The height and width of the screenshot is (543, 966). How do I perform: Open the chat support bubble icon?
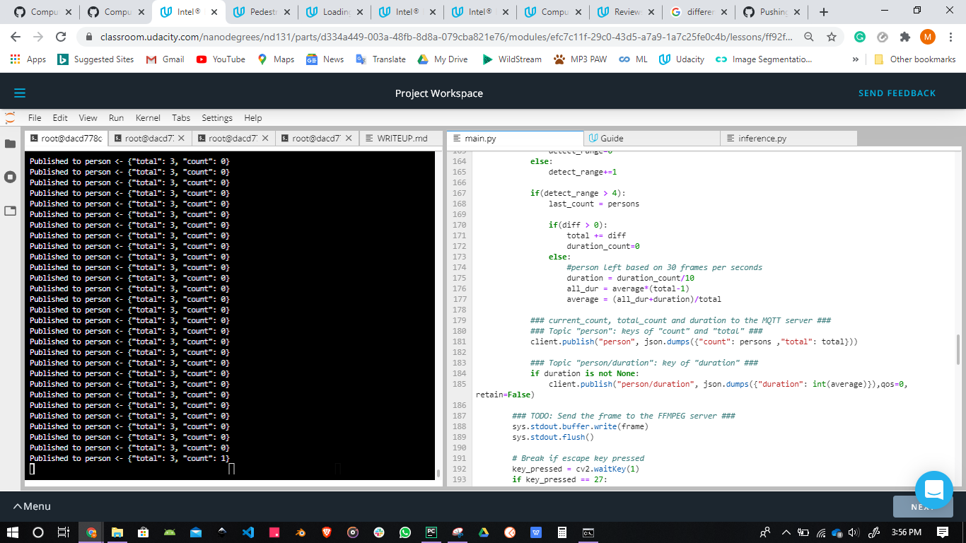pyautogui.click(x=934, y=490)
